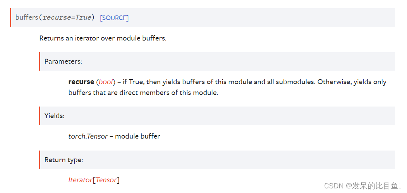This screenshot has width=407, height=193.
Task: Click the Yields section header
Action: (x=54, y=116)
